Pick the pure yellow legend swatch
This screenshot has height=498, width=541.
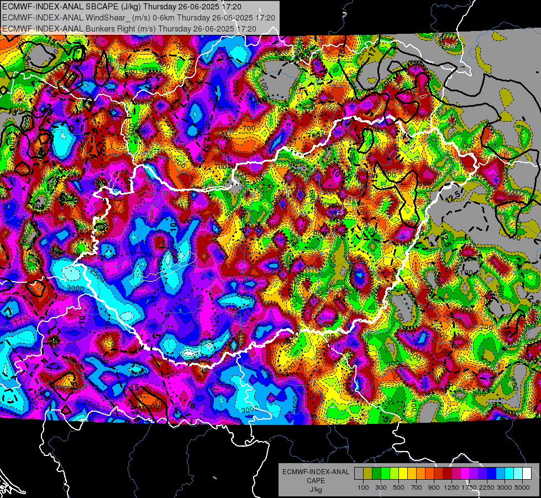403,473
